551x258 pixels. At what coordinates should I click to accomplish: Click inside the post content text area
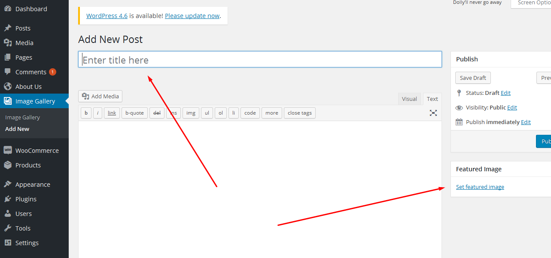pyautogui.click(x=260, y=189)
